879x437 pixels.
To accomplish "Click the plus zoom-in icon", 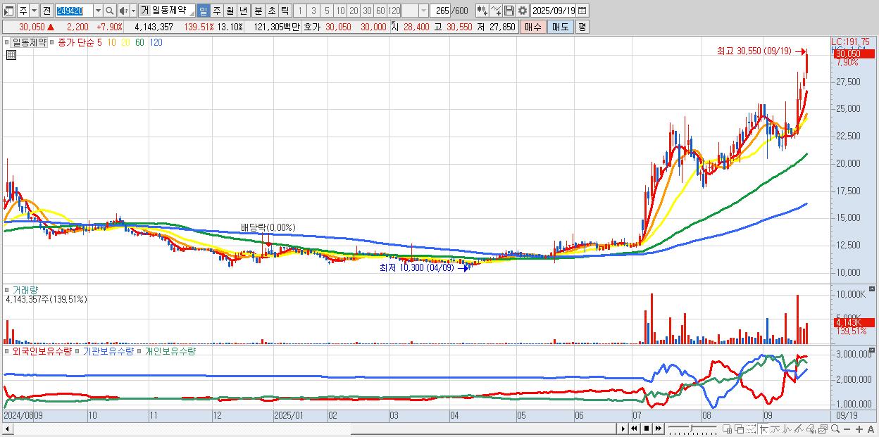I will [x=859, y=429].
